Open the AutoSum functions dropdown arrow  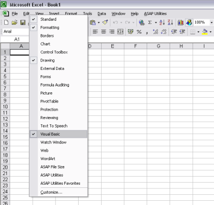pos(156,22)
